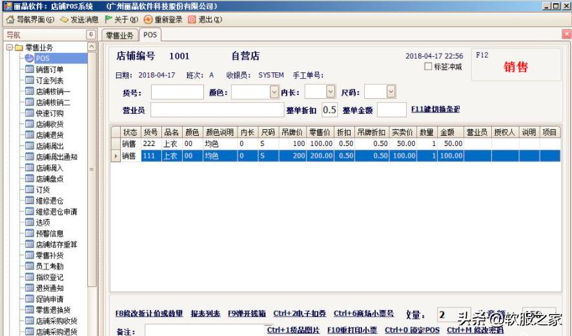Open the 颜色 dropdown

274,92
